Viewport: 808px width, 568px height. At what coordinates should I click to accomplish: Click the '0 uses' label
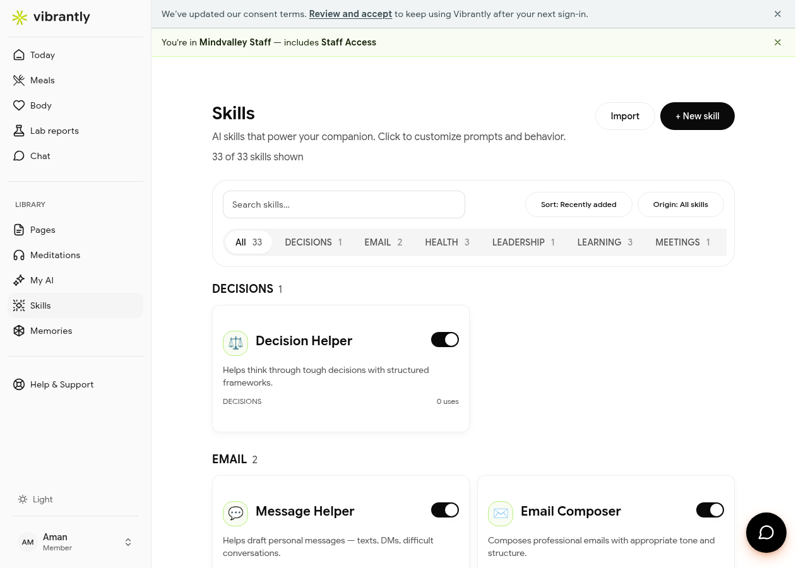click(x=448, y=401)
